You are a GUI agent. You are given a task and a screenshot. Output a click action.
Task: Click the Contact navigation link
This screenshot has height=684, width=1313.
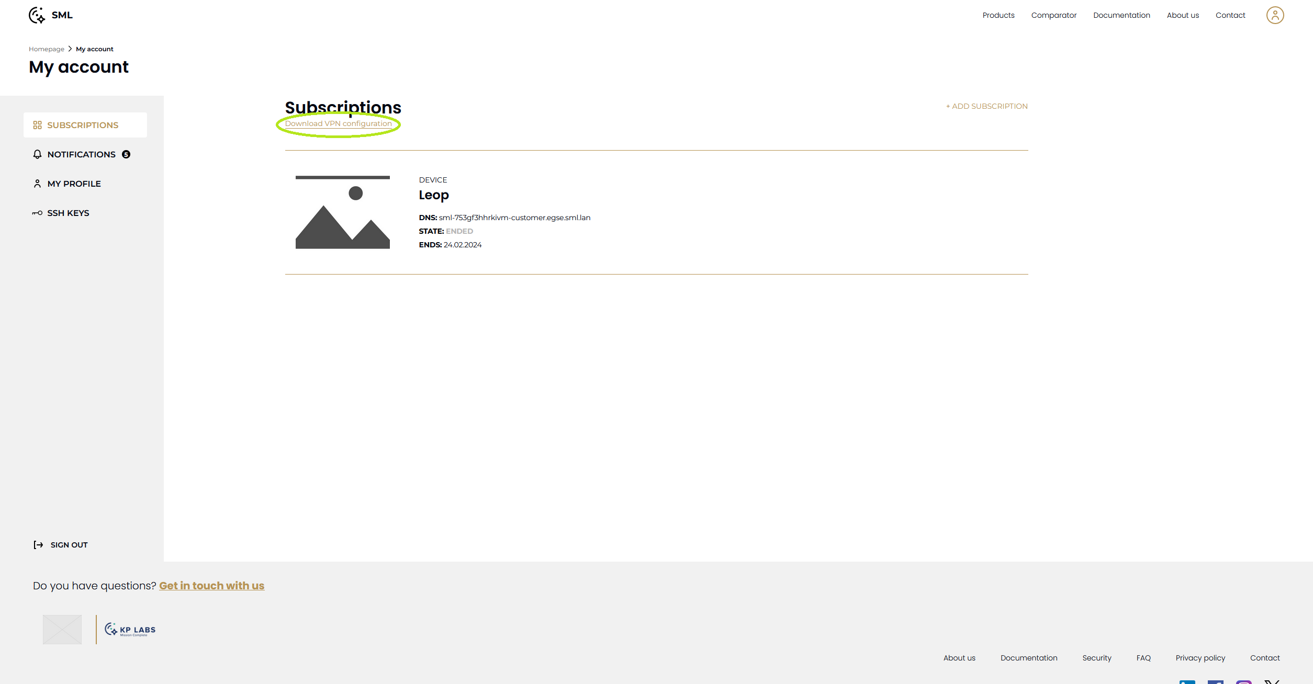[1229, 15]
